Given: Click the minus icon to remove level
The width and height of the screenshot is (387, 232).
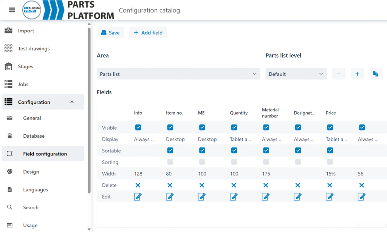Looking at the screenshot, I should coord(339,74).
